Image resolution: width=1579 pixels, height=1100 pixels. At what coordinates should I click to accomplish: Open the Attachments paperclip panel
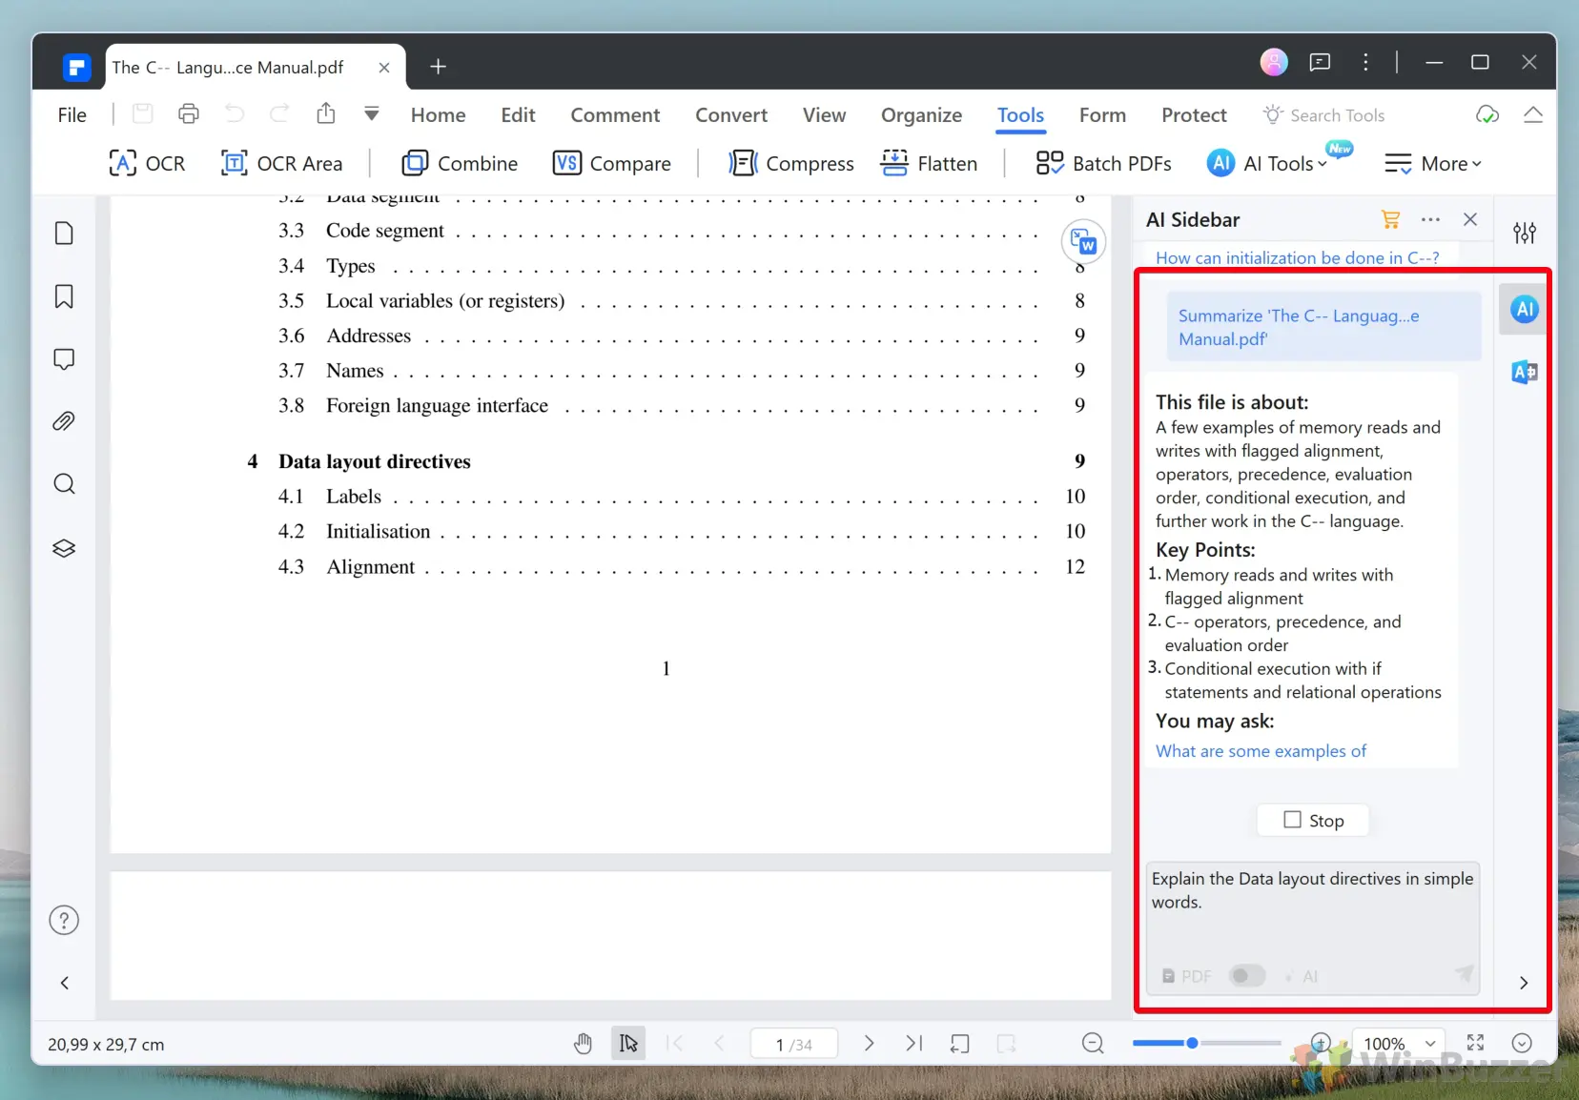(64, 421)
